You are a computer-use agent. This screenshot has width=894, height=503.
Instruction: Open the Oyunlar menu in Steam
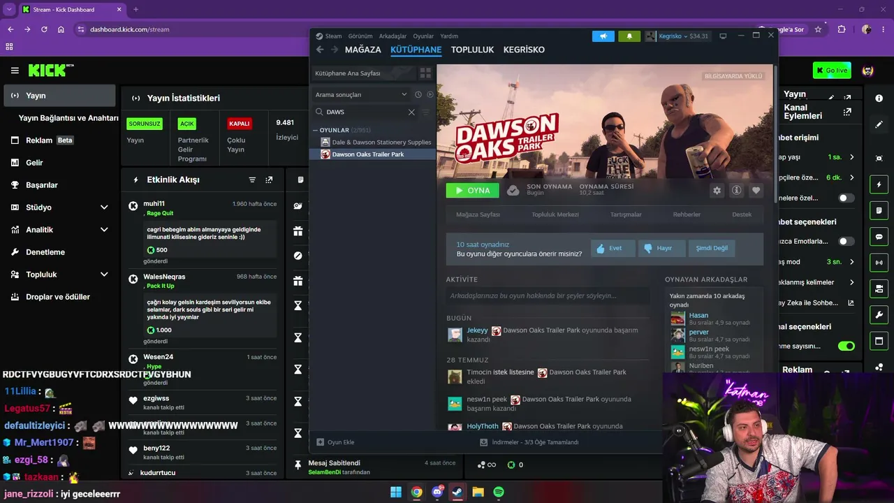[423, 36]
